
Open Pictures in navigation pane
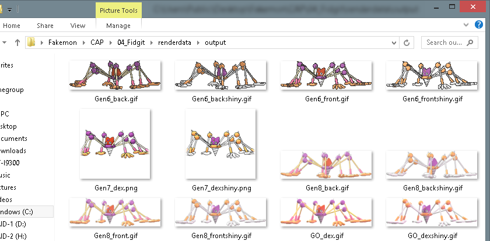point(8,187)
